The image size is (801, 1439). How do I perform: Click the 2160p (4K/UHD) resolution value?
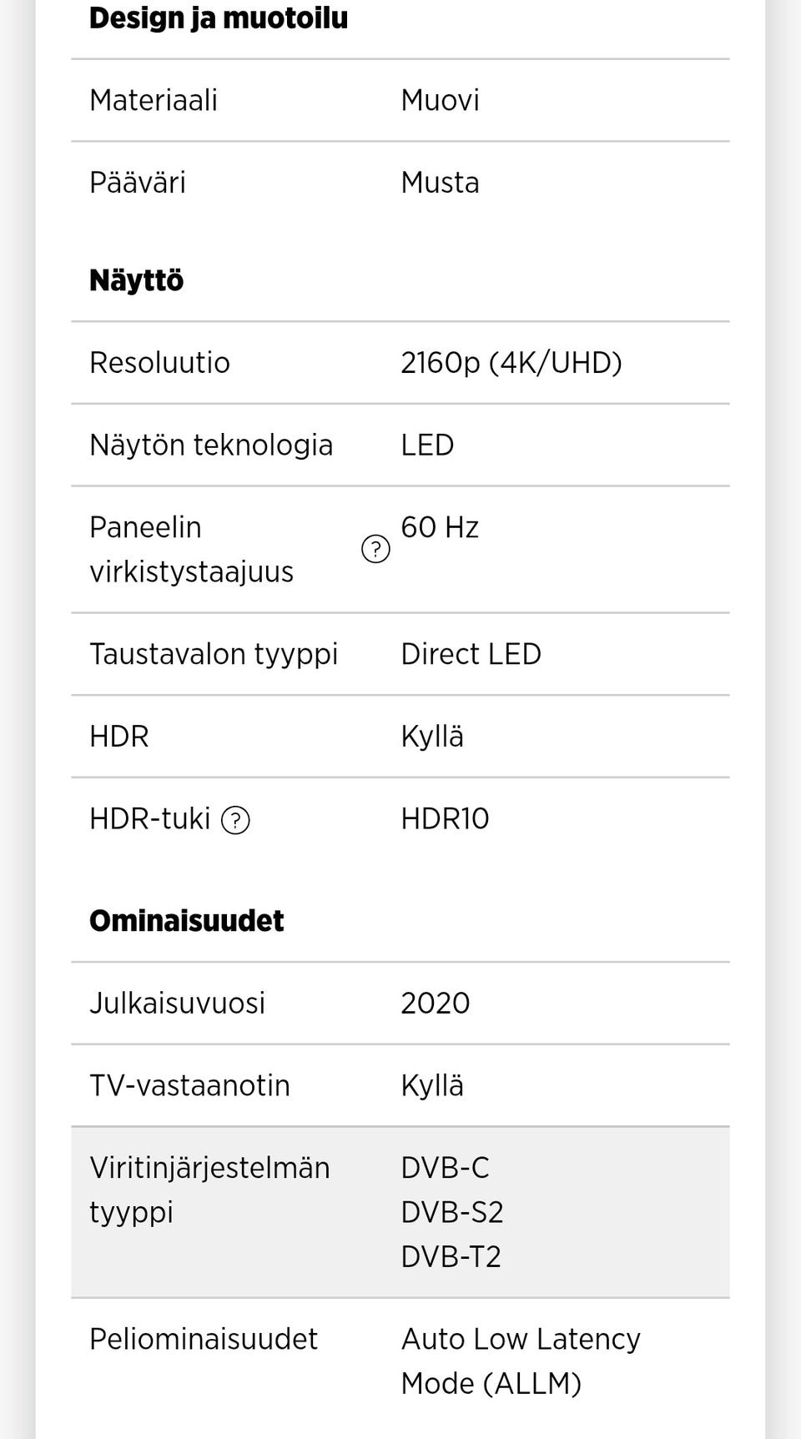point(511,363)
